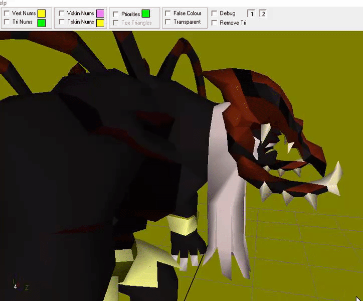The image size is (363, 301).
Task: Check the Remove Tri option
Action: point(215,23)
